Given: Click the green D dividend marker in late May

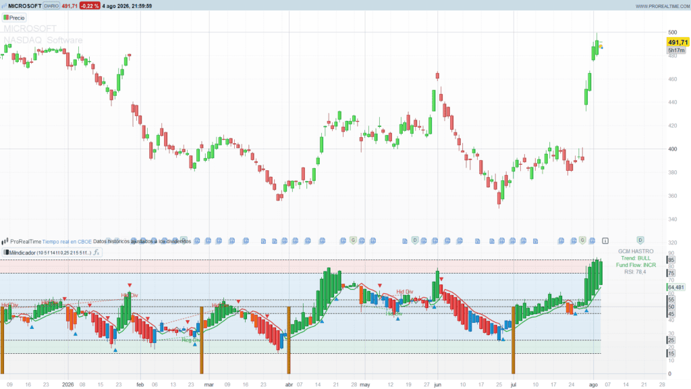Looking at the screenshot, I should coord(415,240).
